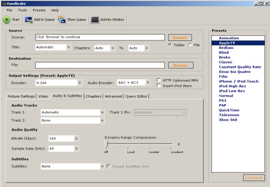The width and height of the screenshot is (270, 187).
Task: Click the green Start encode icon
Action: 6,19
